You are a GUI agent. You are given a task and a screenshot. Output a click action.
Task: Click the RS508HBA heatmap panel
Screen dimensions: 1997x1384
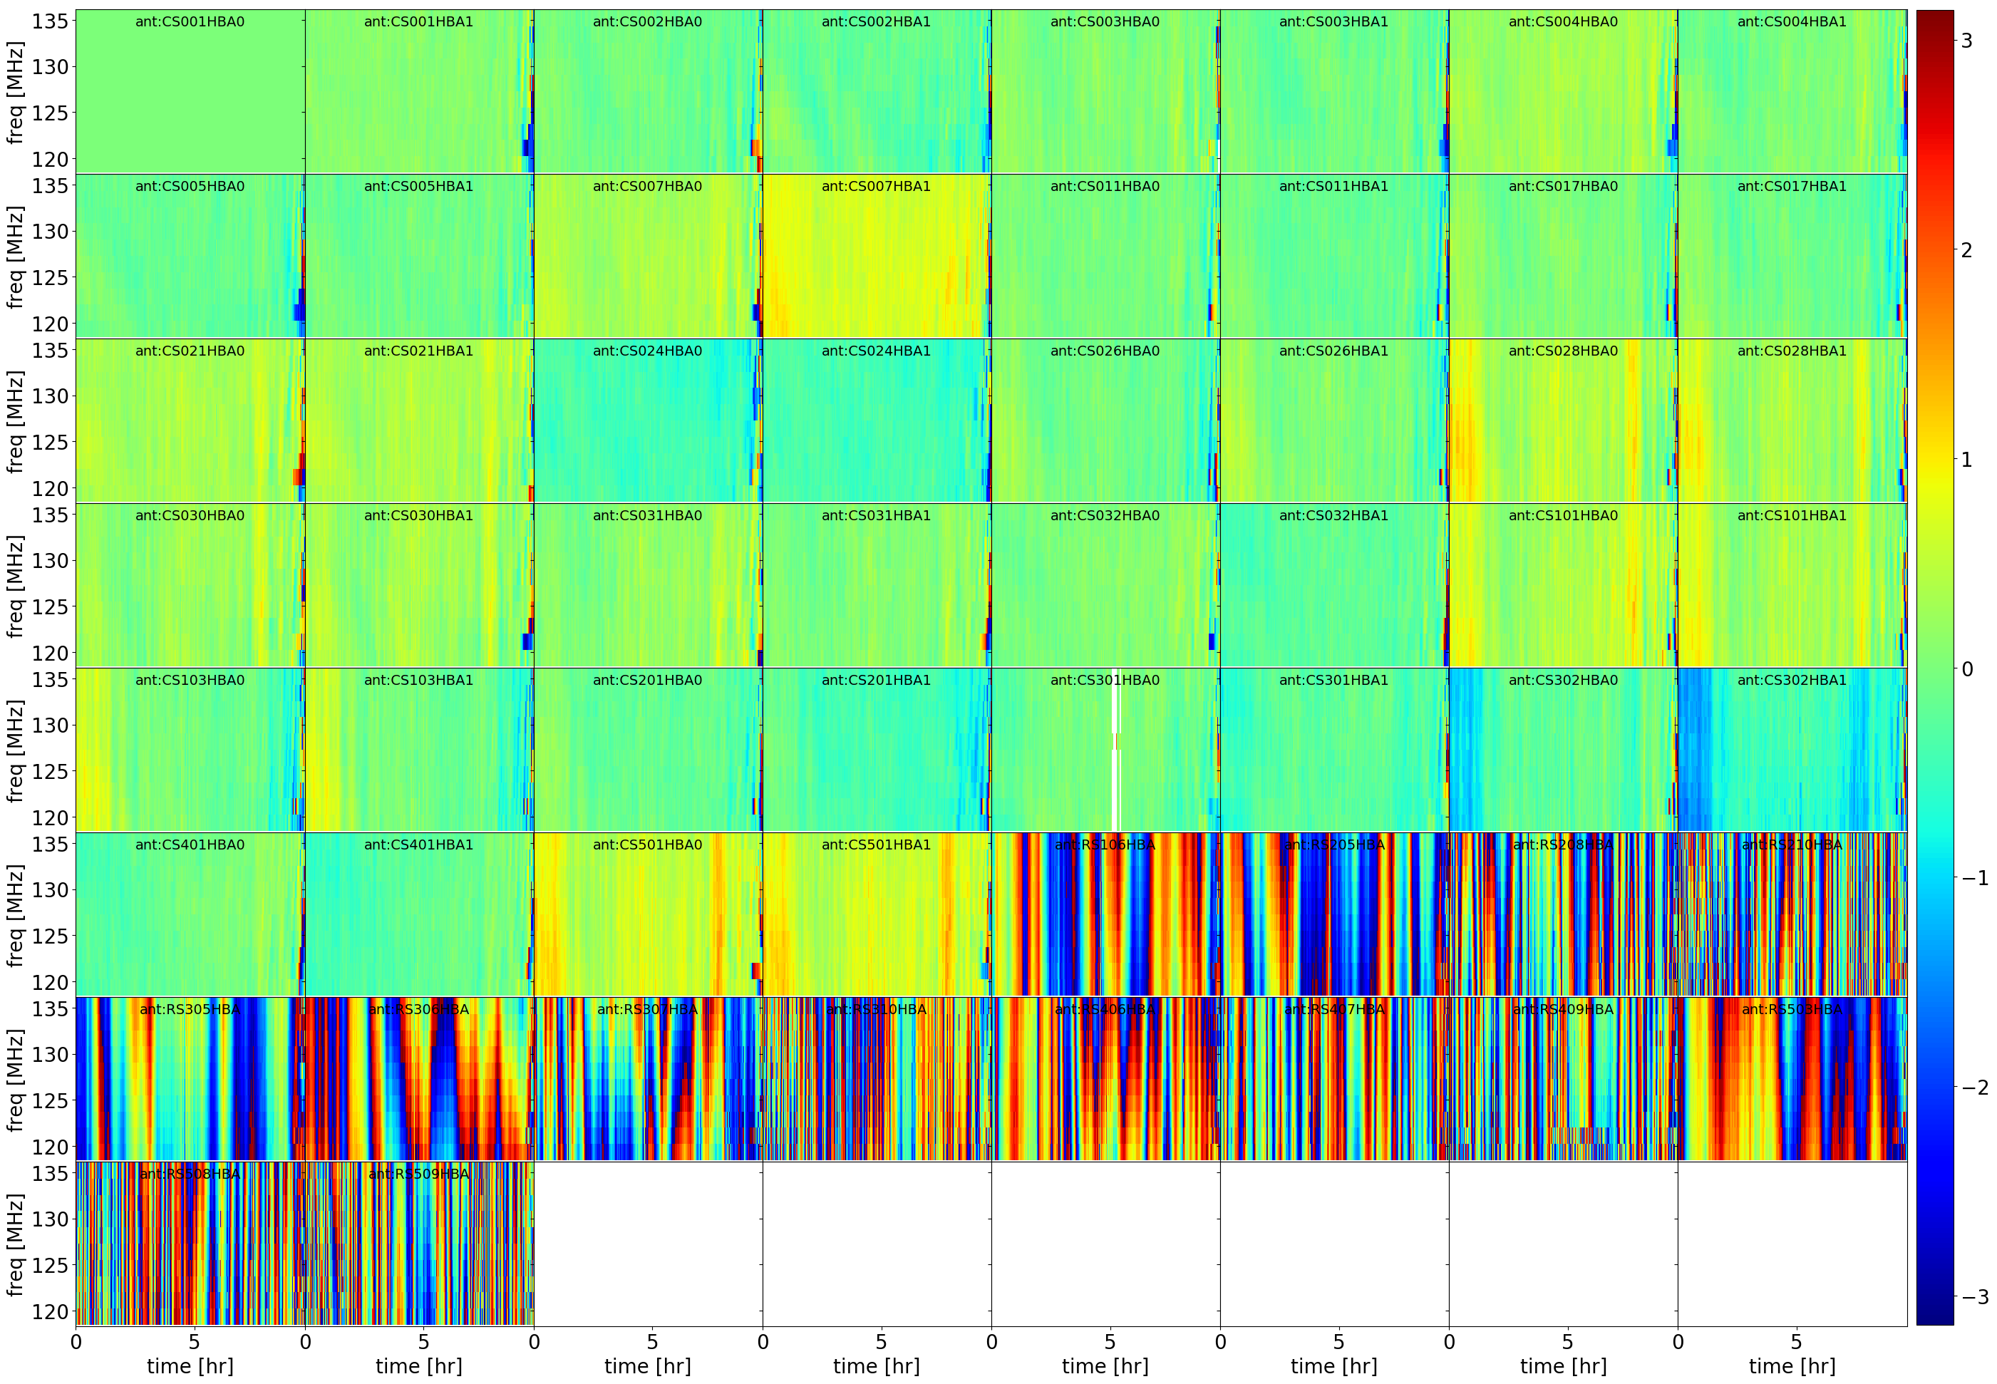tap(190, 1244)
